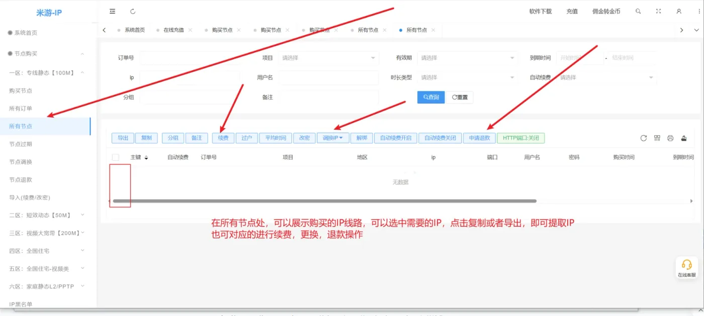Click the 平均时间 button
Viewport: 704px width, 316px height.
[276, 138]
